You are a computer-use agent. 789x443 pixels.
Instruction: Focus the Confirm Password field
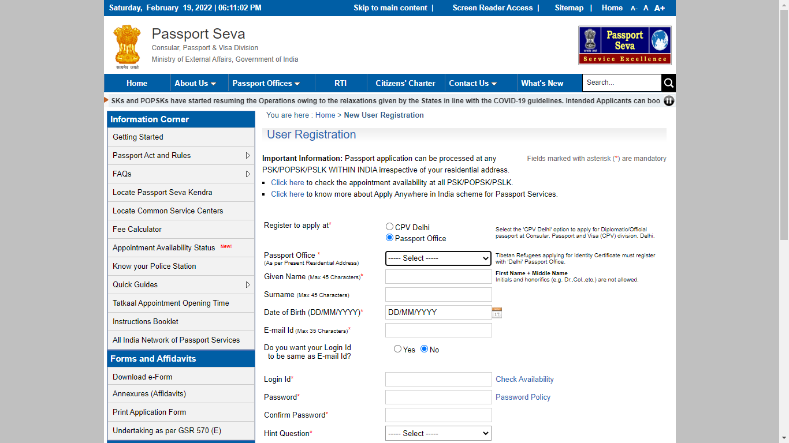click(x=438, y=415)
